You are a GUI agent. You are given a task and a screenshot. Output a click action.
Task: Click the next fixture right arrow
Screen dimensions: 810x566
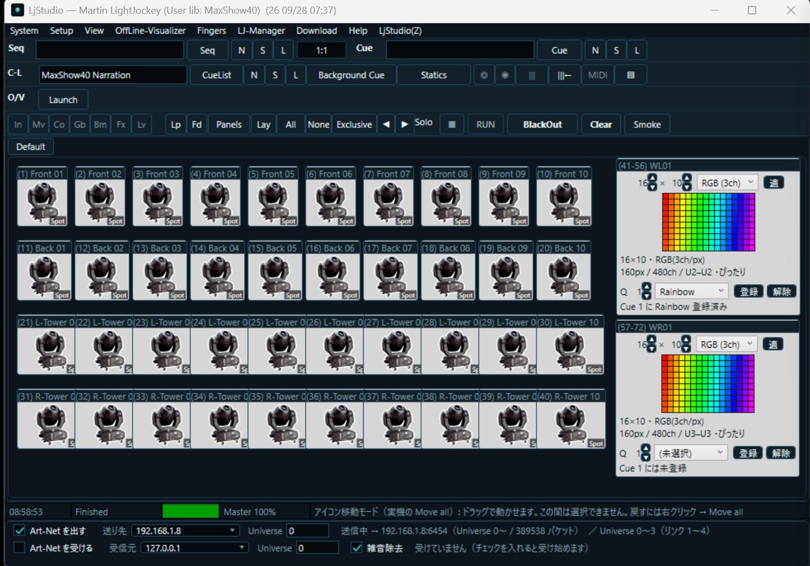coord(404,124)
